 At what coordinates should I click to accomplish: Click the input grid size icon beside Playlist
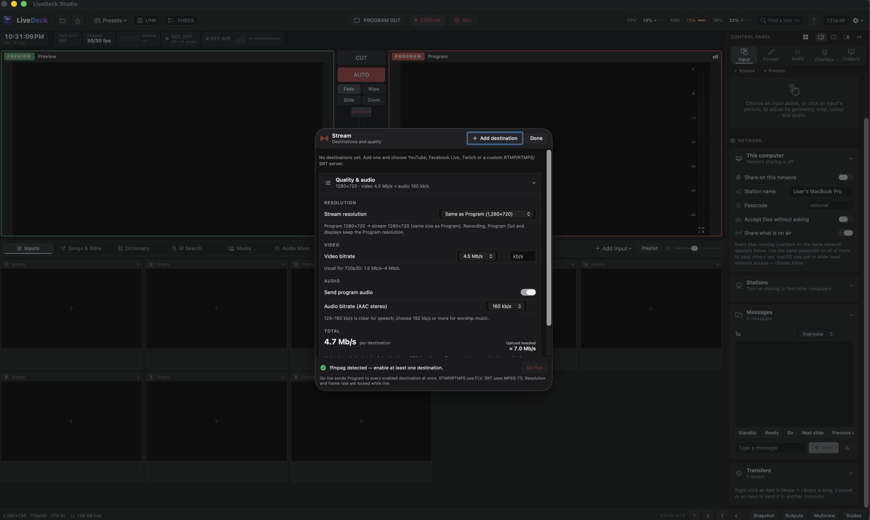(x=668, y=248)
